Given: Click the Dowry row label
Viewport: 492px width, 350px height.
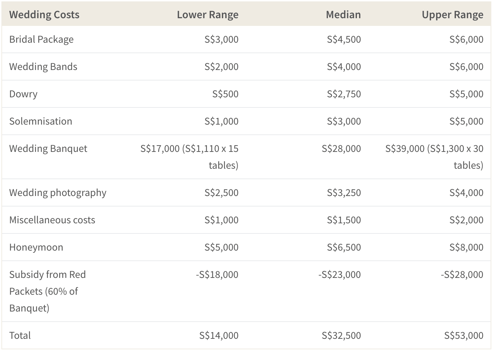Looking at the screenshot, I should point(23,94).
